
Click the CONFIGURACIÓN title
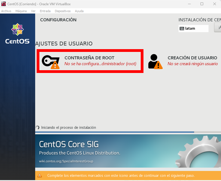[x=58, y=20]
